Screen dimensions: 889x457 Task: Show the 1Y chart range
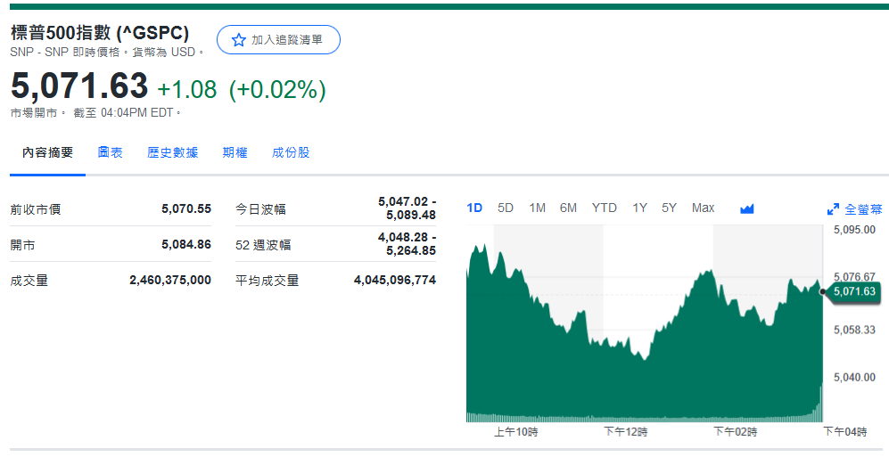click(639, 208)
